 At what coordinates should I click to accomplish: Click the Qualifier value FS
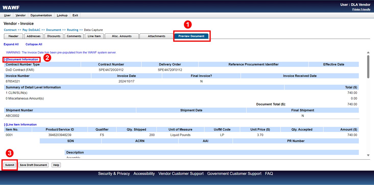[102, 135]
